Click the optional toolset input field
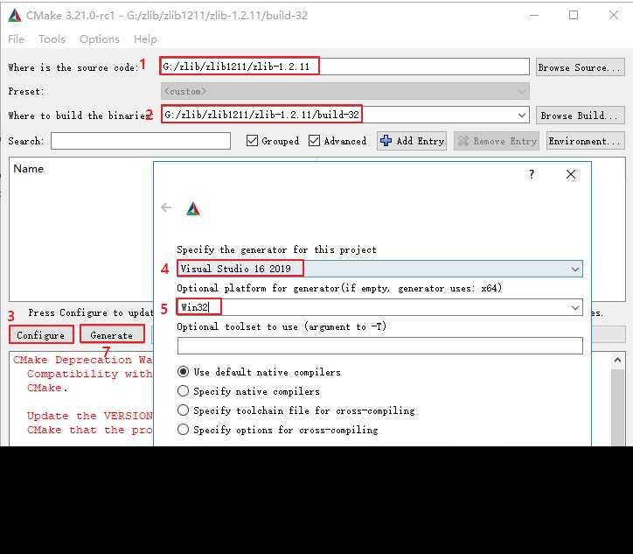Image resolution: width=633 pixels, height=554 pixels. [379, 346]
